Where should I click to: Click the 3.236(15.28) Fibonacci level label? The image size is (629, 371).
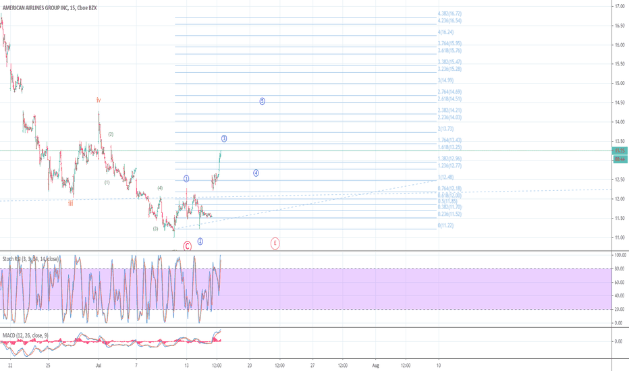click(x=449, y=69)
